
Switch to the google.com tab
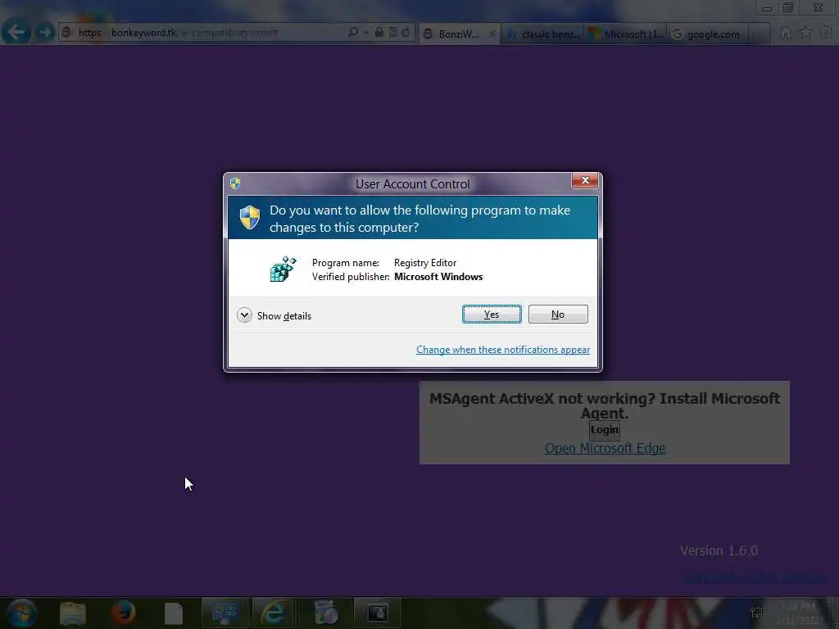click(707, 34)
